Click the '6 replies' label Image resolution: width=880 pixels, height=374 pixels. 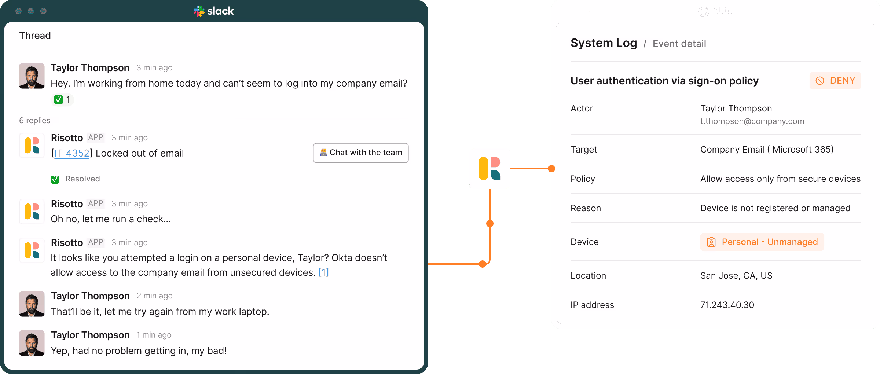coord(35,121)
